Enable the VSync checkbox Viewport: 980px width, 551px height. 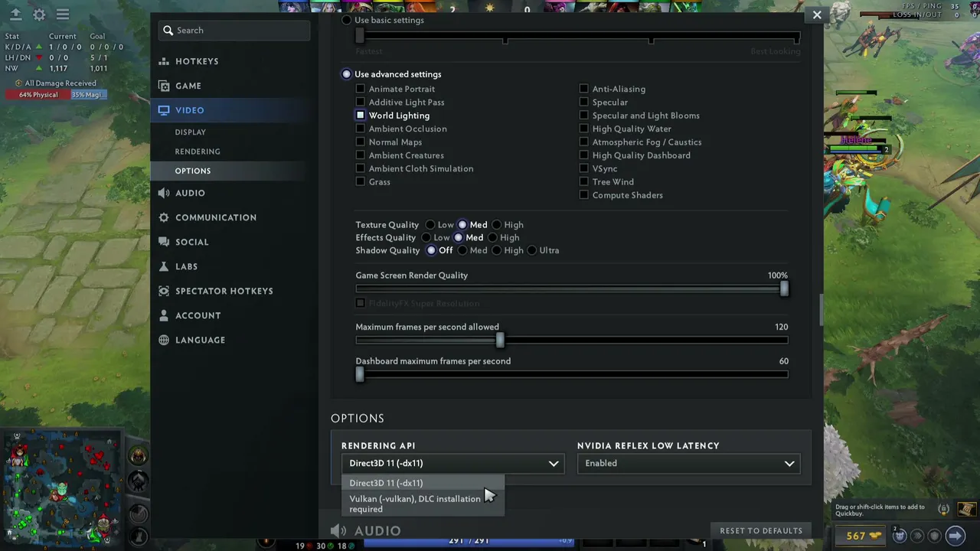tap(583, 168)
